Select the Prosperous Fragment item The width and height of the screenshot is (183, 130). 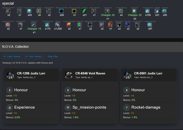point(69,25)
